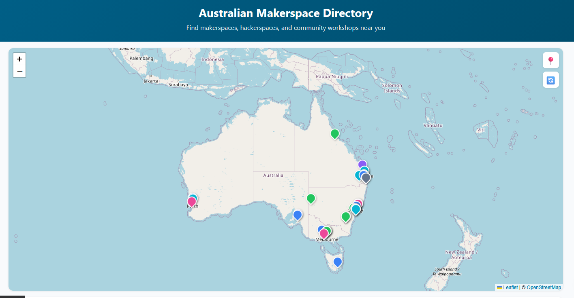This screenshot has height=298, width=574.
Task: Select the blue marker near Adelaide
Action: (298, 215)
